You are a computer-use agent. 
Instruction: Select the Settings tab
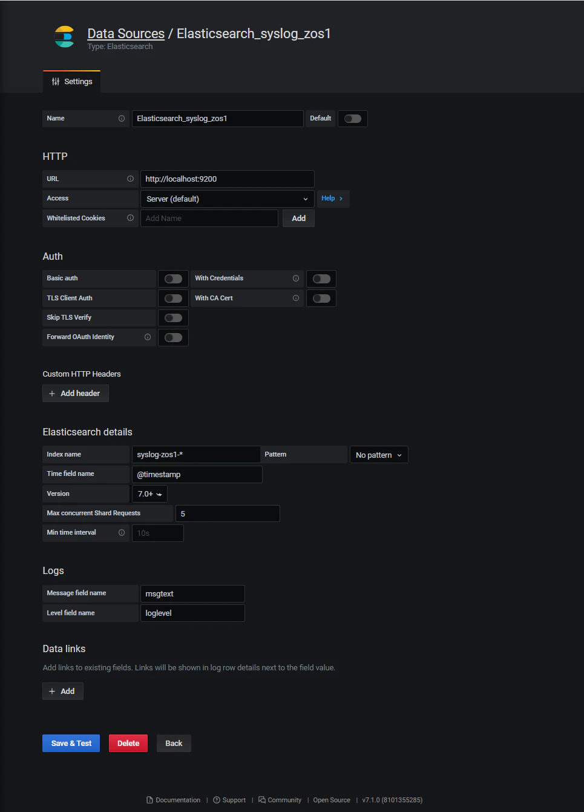click(72, 82)
